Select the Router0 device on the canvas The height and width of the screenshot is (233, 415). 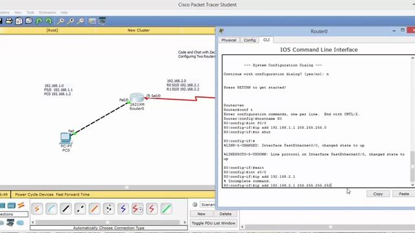[137, 98]
